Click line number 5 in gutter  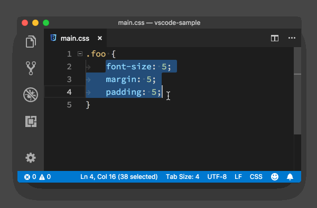click(x=69, y=105)
